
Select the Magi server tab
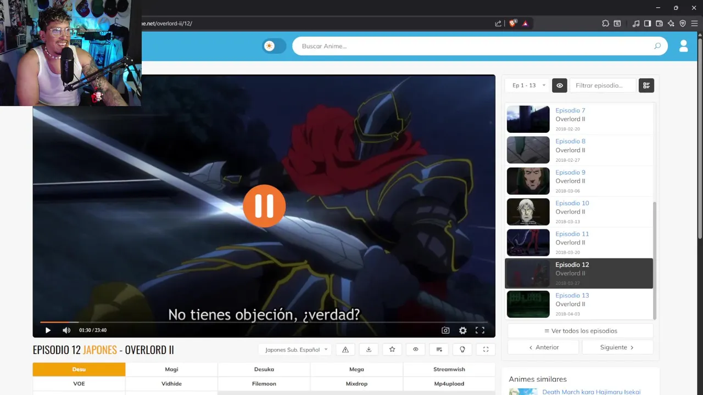tap(171, 369)
